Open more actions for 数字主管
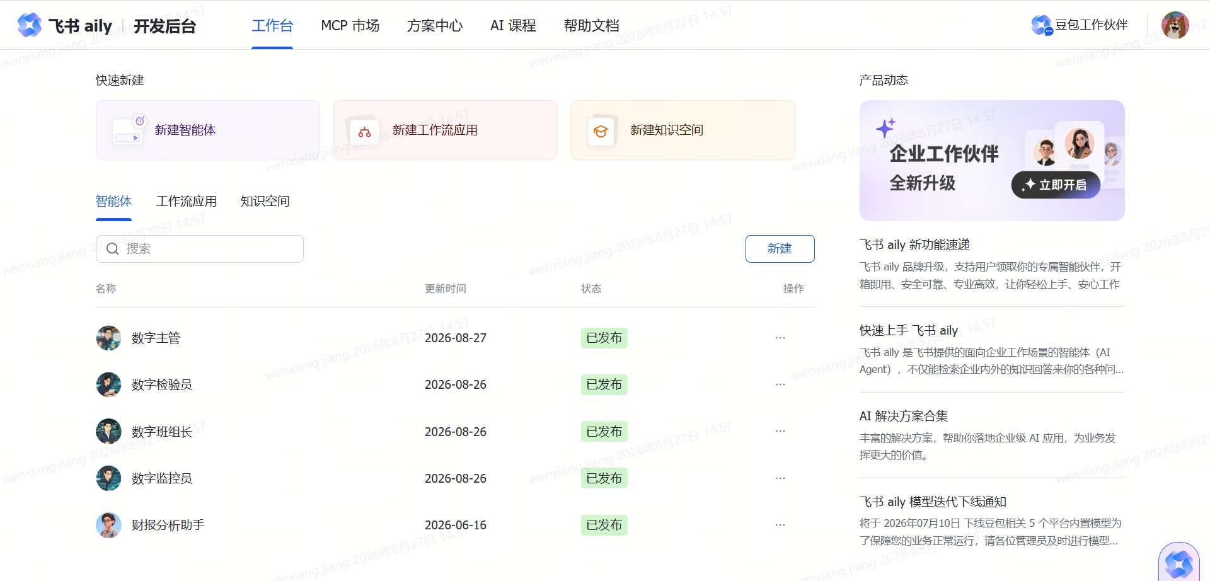This screenshot has width=1210, height=581. click(780, 338)
